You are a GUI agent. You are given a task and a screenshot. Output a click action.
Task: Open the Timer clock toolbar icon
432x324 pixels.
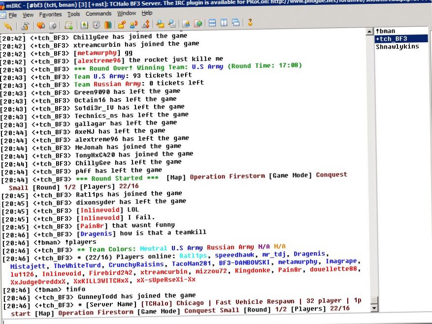point(96,25)
